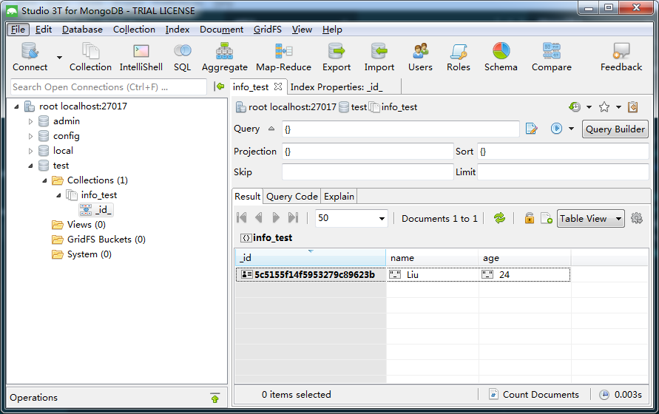Open the Collection menu
Image resolution: width=659 pixels, height=414 pixels.
134,30
